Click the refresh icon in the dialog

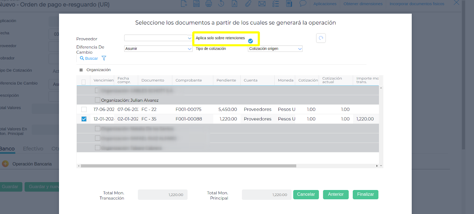click(x=321, y=38)
